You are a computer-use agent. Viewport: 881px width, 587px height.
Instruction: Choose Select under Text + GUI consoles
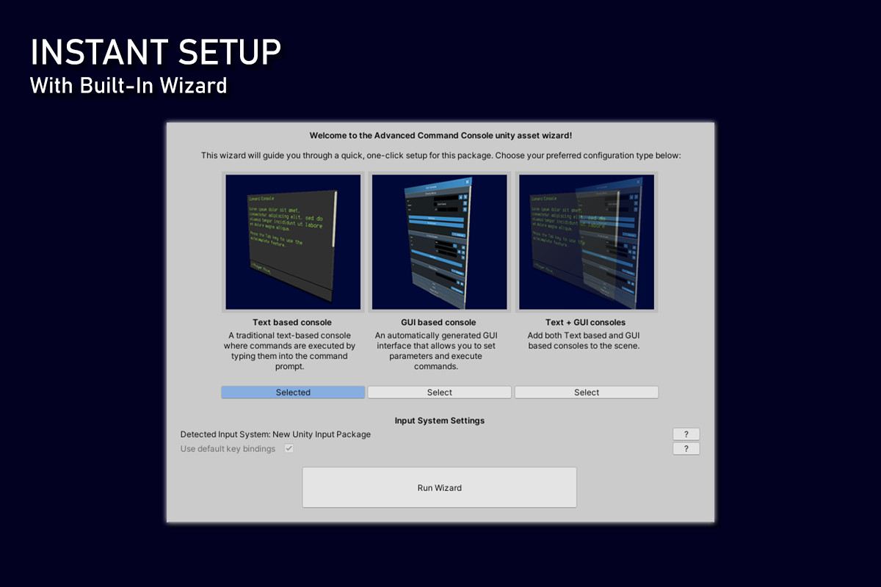click(587, 393)
